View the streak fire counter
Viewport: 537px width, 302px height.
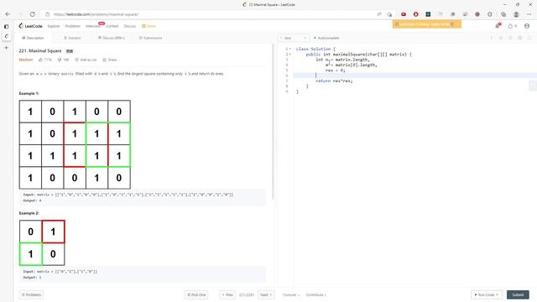pyautogui.click(x=513, y=26)
